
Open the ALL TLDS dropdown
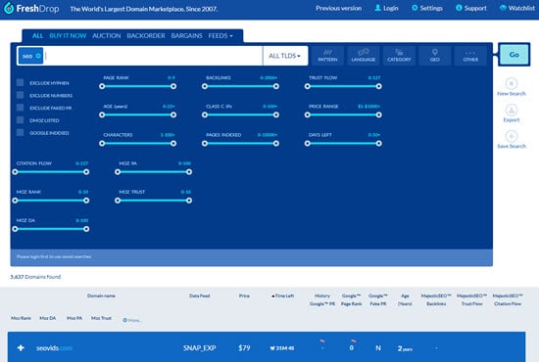coord(285,56)
